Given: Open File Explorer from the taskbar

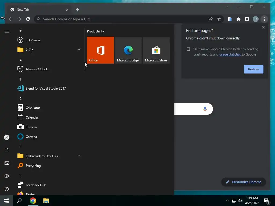Looking at the screenshot, I should pos(46,201).
